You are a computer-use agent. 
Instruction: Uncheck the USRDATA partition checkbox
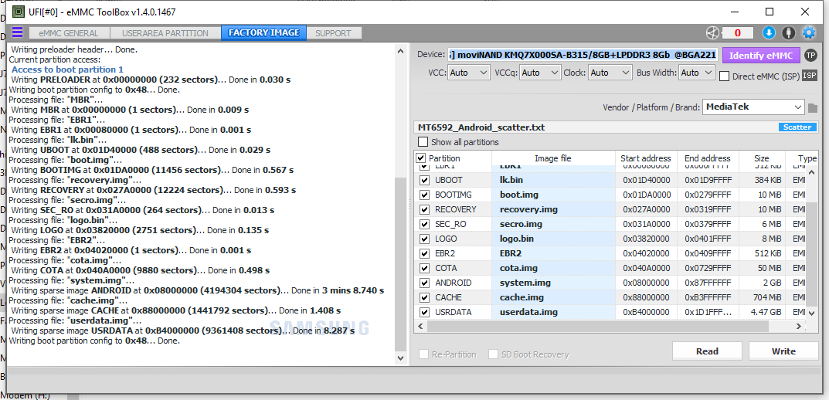click(424, 312)
